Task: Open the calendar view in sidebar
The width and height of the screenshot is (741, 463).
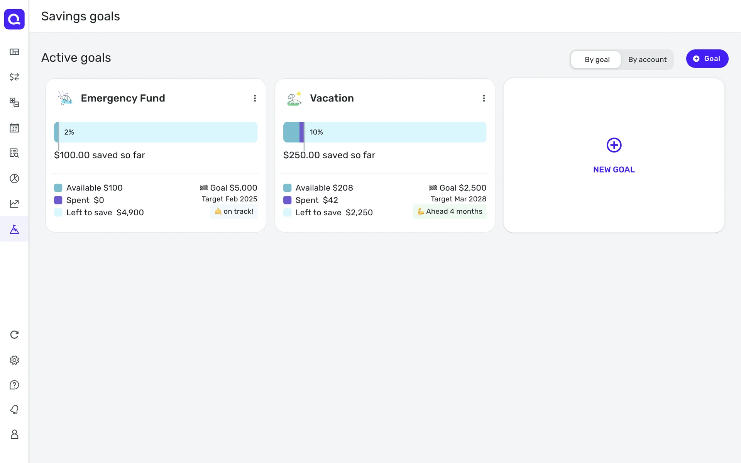Action: pyautogui.click(x=14, y=128)
